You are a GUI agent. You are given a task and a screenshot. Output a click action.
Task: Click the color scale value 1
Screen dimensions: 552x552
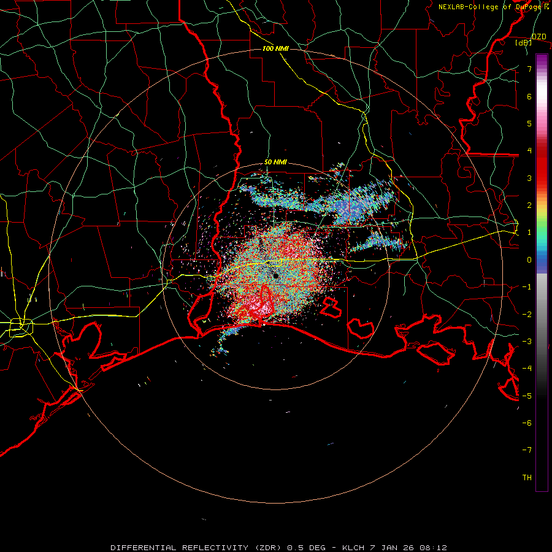pos(529,232)
